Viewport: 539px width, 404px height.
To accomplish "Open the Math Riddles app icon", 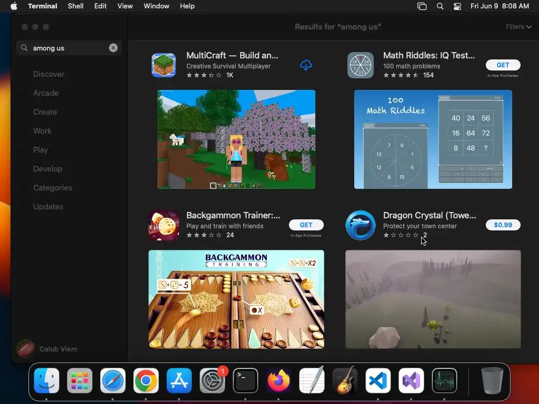I will (360, 65).
